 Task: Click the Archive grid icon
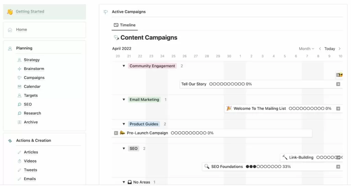[x=20, y=122]
